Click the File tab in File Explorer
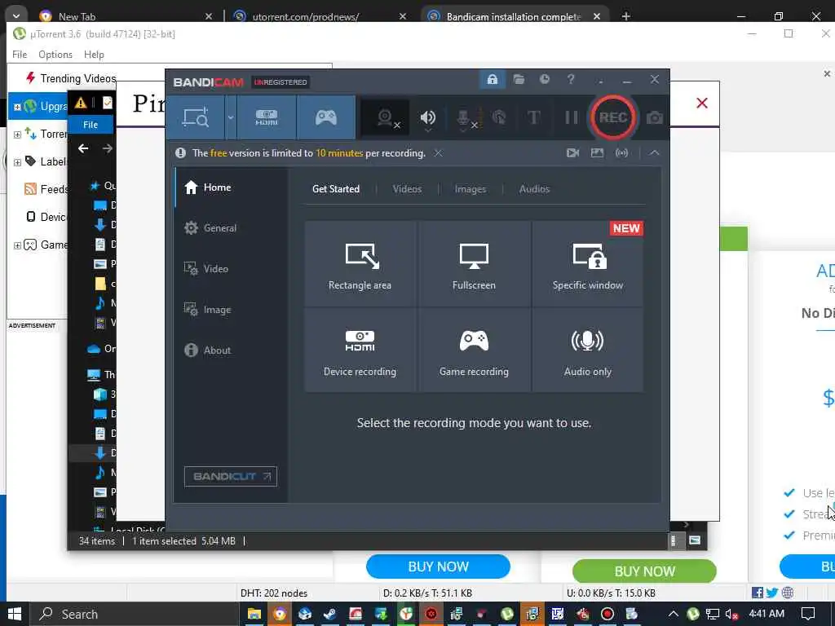Image resolution: width=835 pixels, height=626 pixels. 91,125
